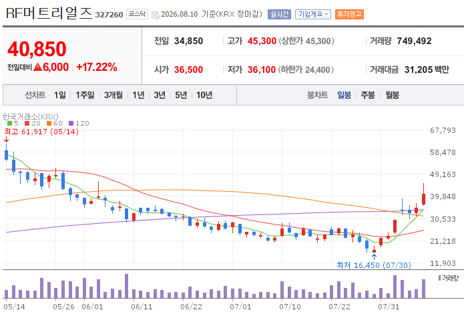The height and width of the screenshot is (314, 464).
Task: Click the orange 60-day moving average swatch
Action: click(49, 123)
